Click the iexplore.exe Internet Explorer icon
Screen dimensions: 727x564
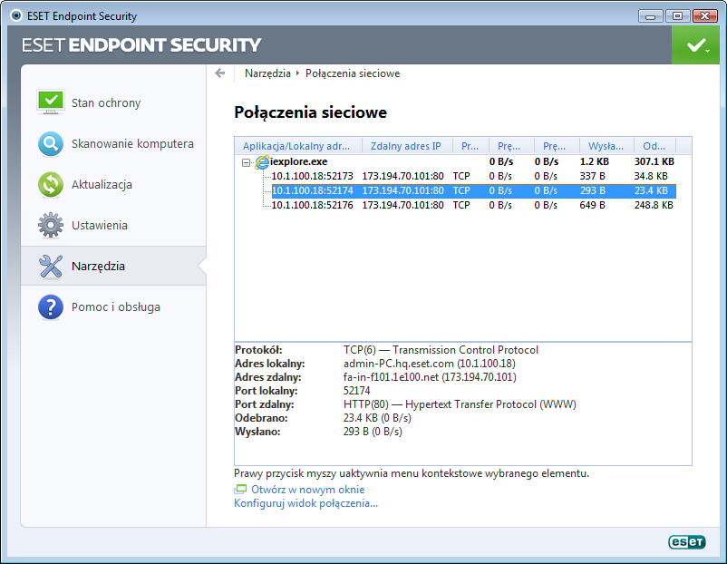coord(262,162)
